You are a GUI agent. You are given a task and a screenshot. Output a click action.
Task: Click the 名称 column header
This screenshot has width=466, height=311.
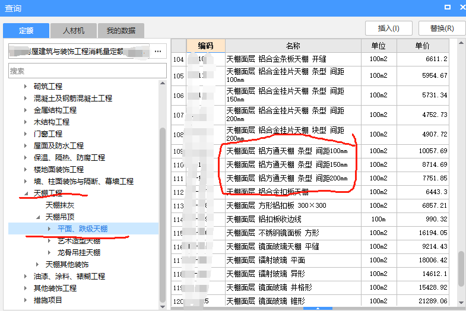(293, 46)
